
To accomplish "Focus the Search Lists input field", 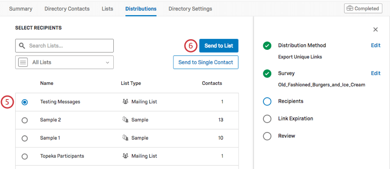I will [x=64, y=46].
